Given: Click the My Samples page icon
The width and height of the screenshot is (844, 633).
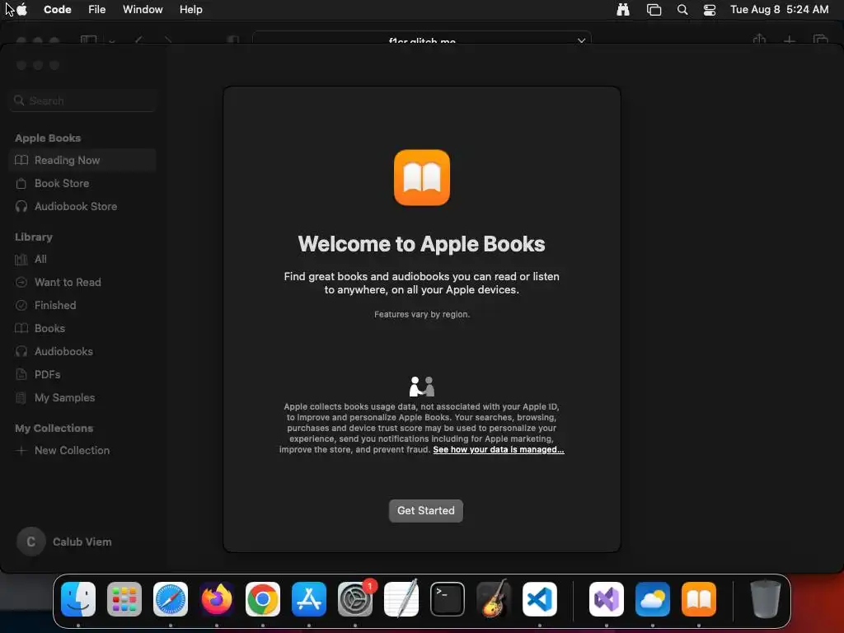Looking at the screenshot, I should click(21, 398).
